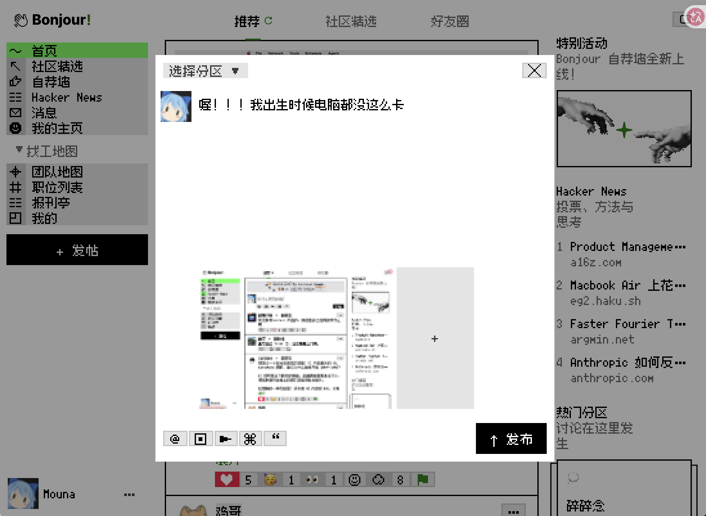Open the 选择分区 dropdown
Viewport: 706px width, 516px height.
coord(205,71)
